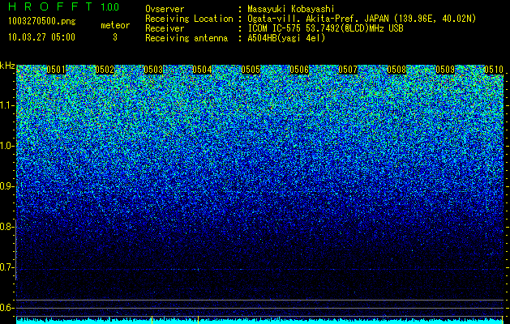Select the meteor count value 3
The height and width of the screenshot is (324, 510).
(x=115, y=37)
